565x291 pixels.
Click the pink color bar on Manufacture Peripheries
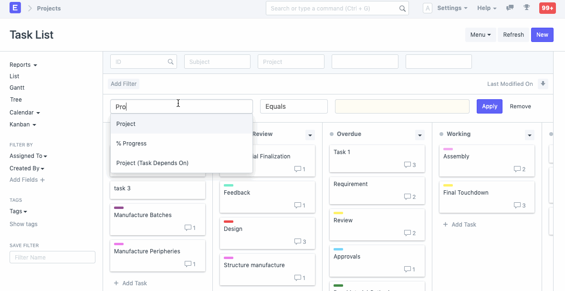pos(118,243)
